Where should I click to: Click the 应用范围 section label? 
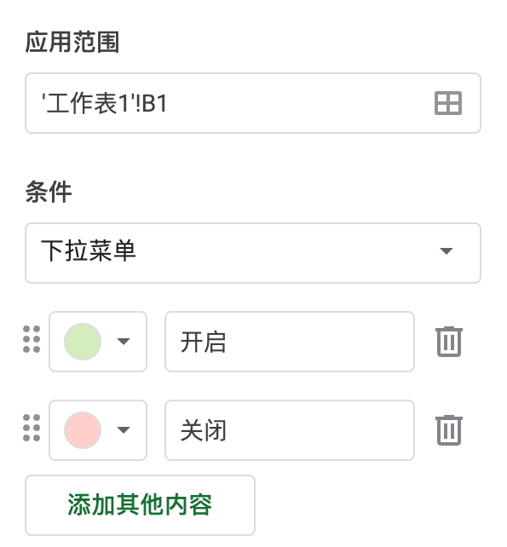tap(72, 42)
